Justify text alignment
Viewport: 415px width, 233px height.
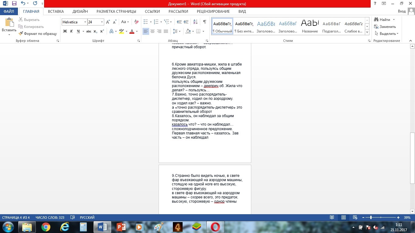click(166, 31)
